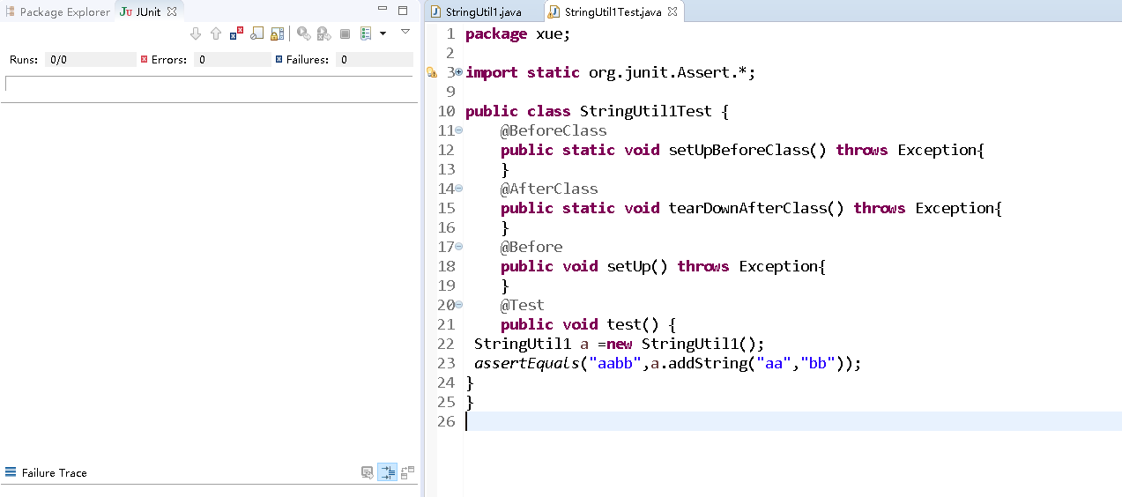Click test() method name on line 21
Screen dimensions: 1122x497
point(633,324)
